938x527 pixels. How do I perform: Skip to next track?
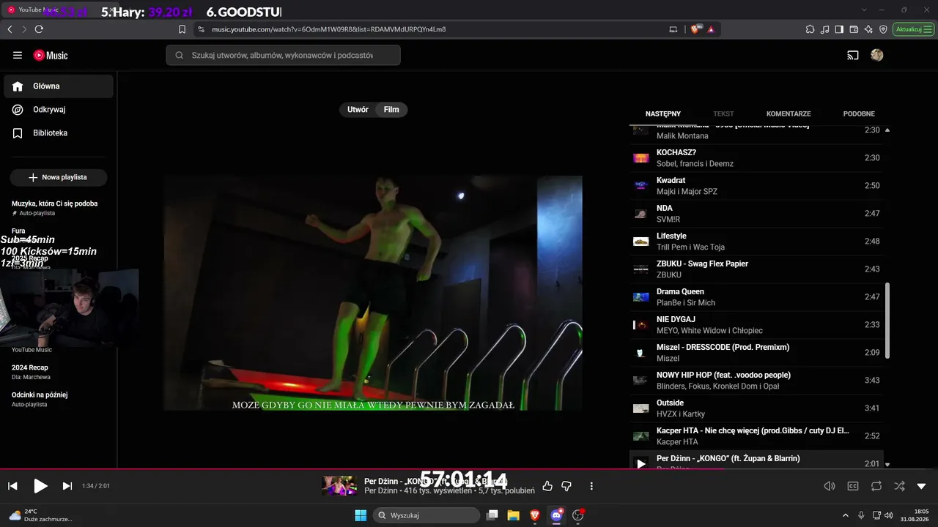(x=67, y=486)
